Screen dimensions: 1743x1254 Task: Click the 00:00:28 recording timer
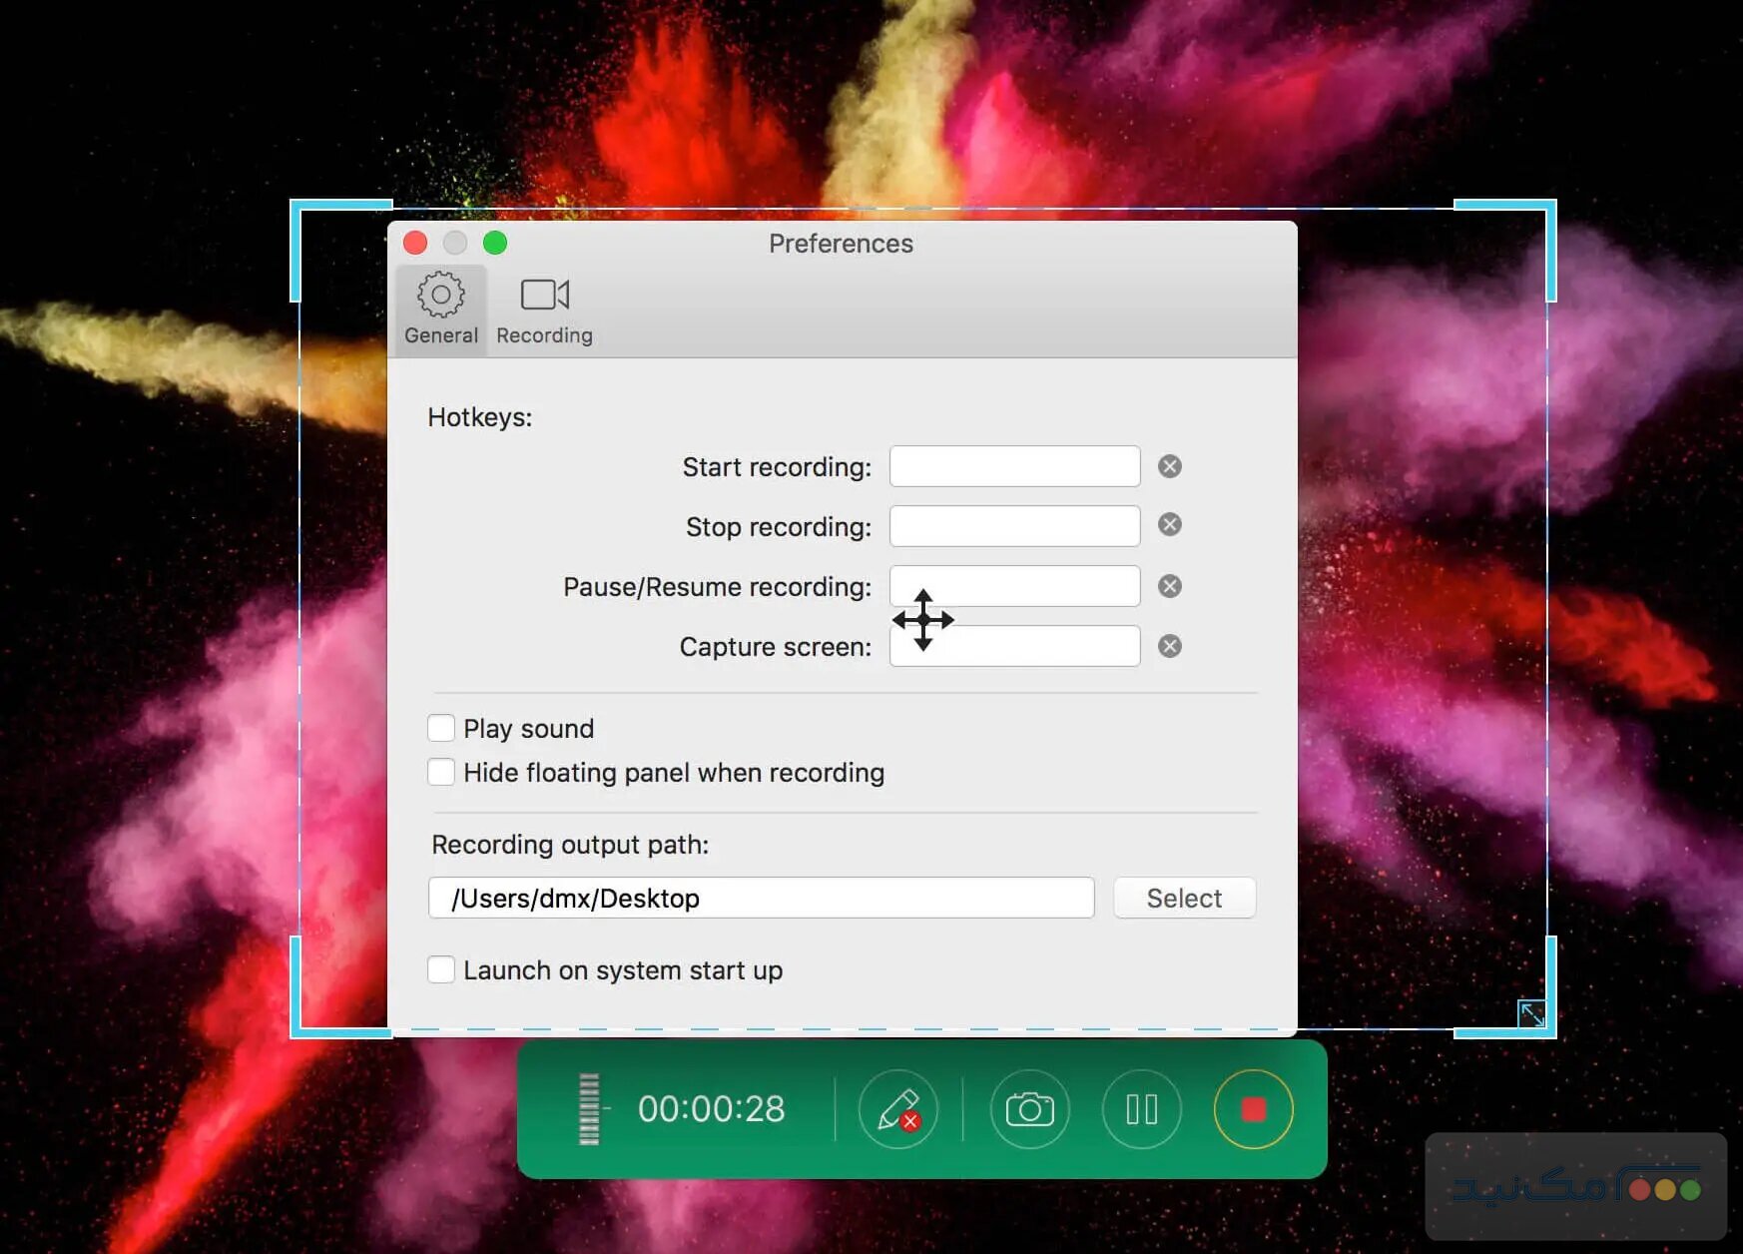712,1108
